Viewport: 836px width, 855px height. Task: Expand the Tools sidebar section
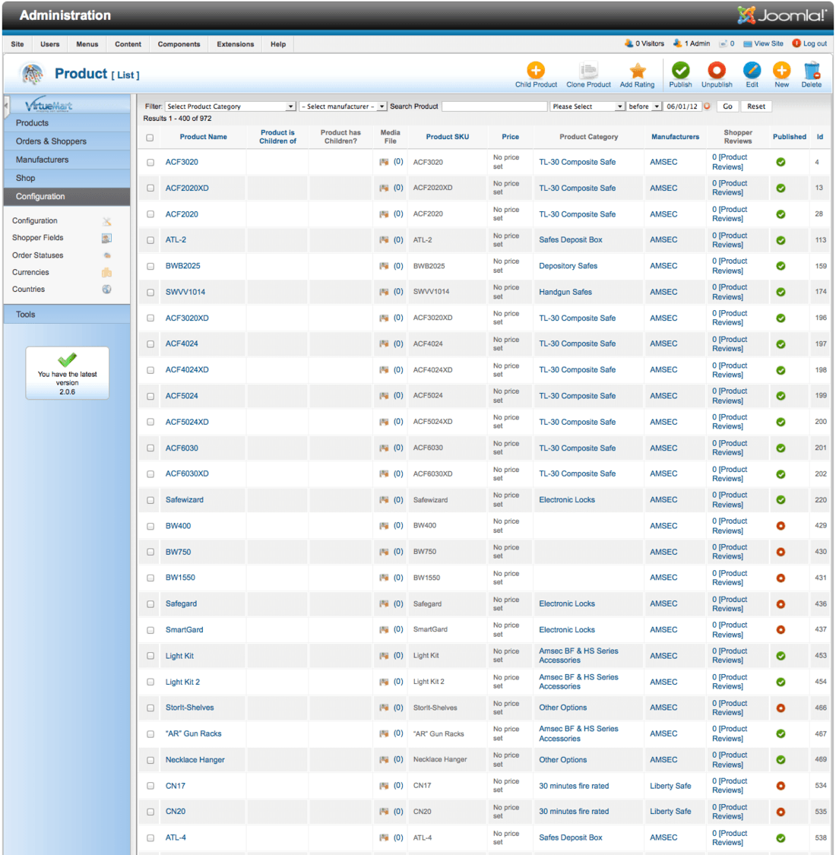pyautogui.click(x=67, y=315)
